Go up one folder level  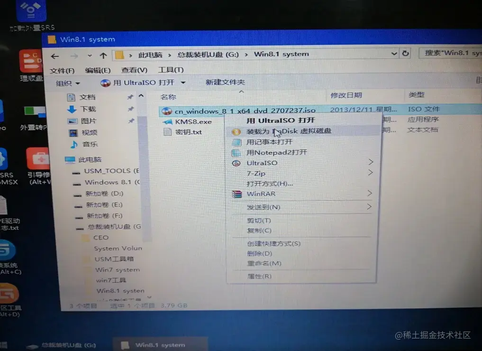pyautogui.click(x=103, y=55)
